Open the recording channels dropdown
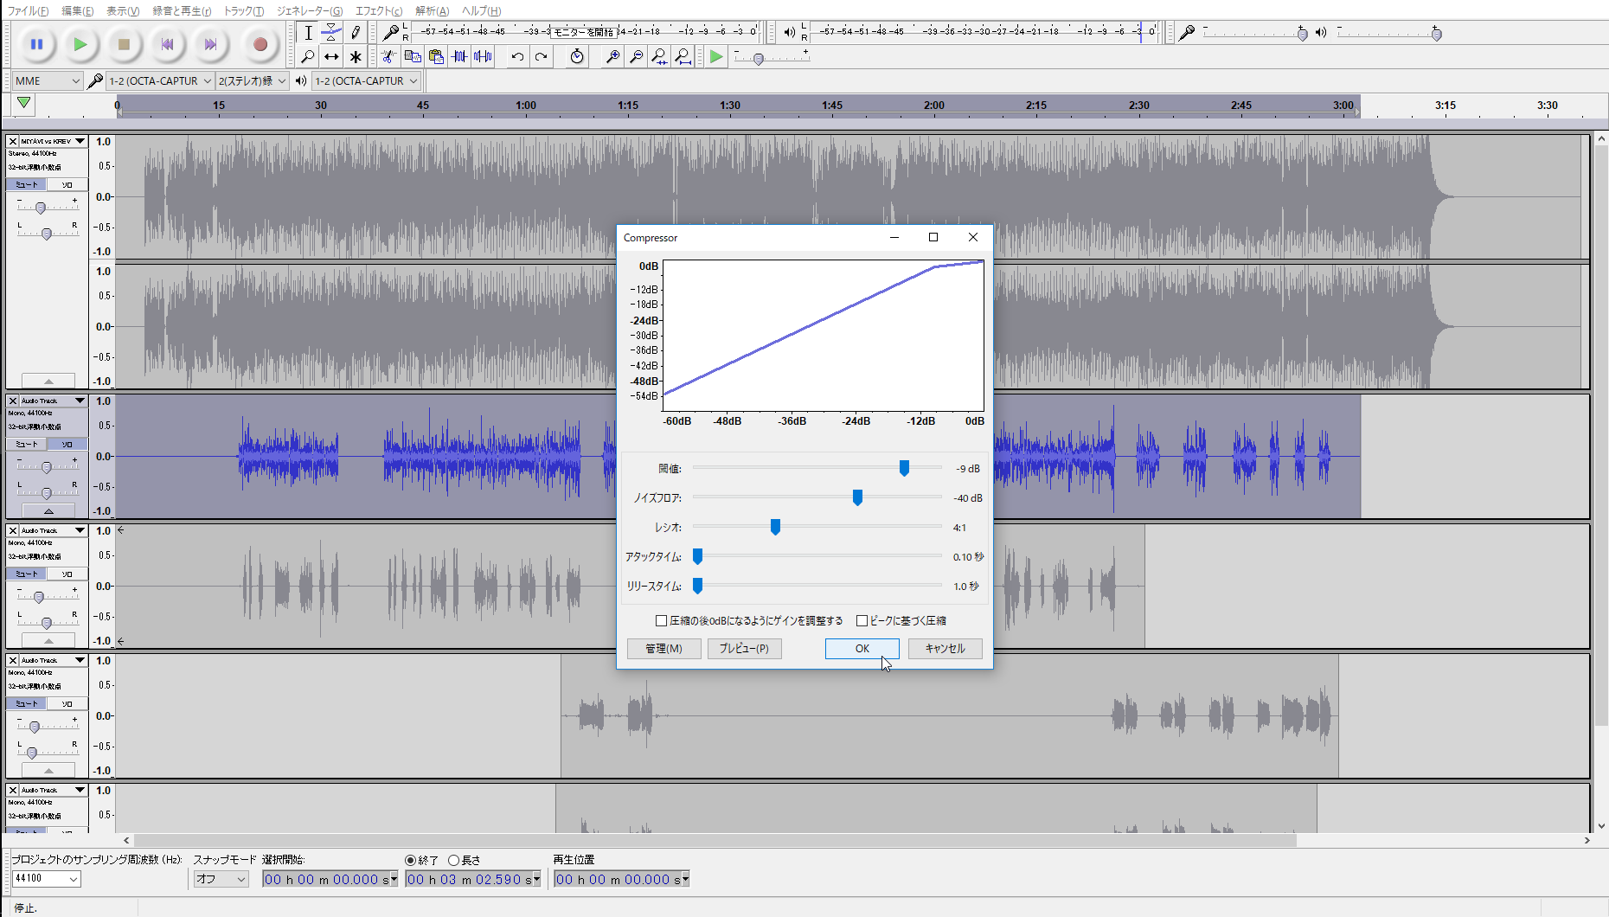Image resolution: width=1609 pixels, height=917 pixels. point(252,80)
